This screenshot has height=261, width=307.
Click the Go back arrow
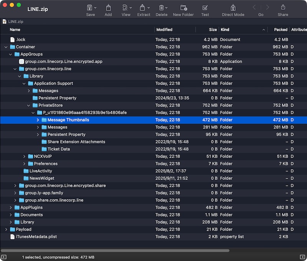click(254, 7)
